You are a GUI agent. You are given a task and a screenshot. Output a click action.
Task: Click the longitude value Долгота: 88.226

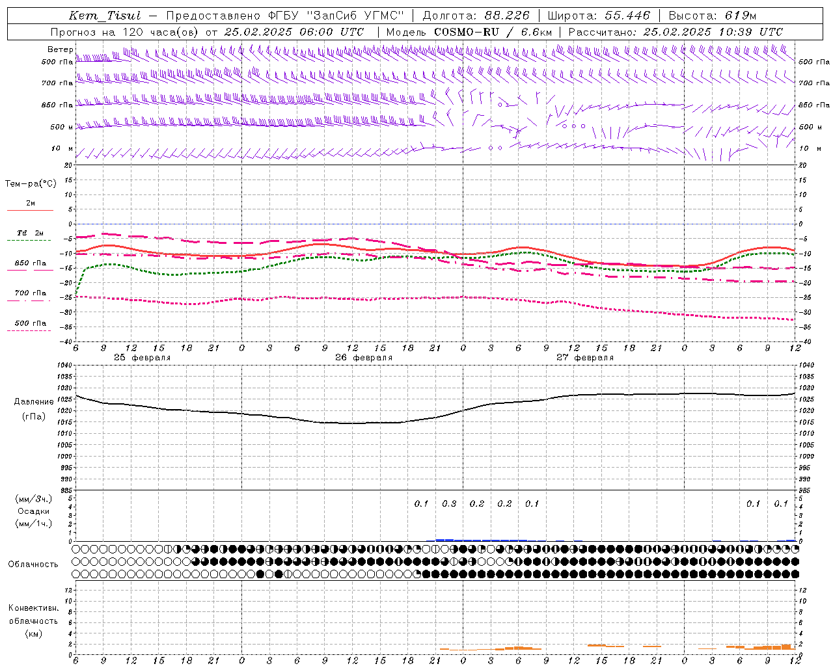pyautogui.click(x=476, y=16)
